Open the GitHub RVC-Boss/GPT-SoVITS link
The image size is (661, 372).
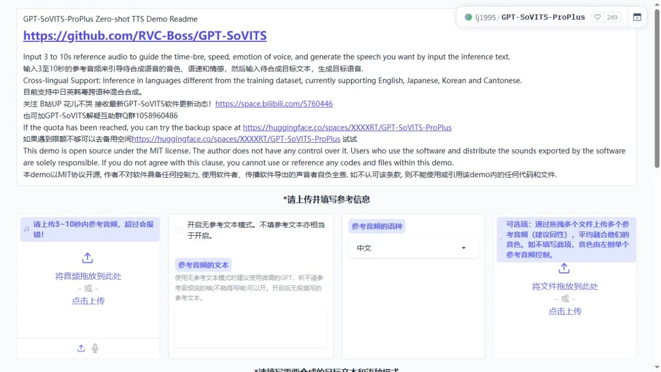[145, 36]
